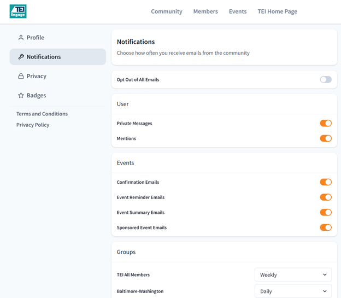Toggle Event Summary Emails switch
The height and width of the screenshot is (298, 341).
[x=326, y=212]
